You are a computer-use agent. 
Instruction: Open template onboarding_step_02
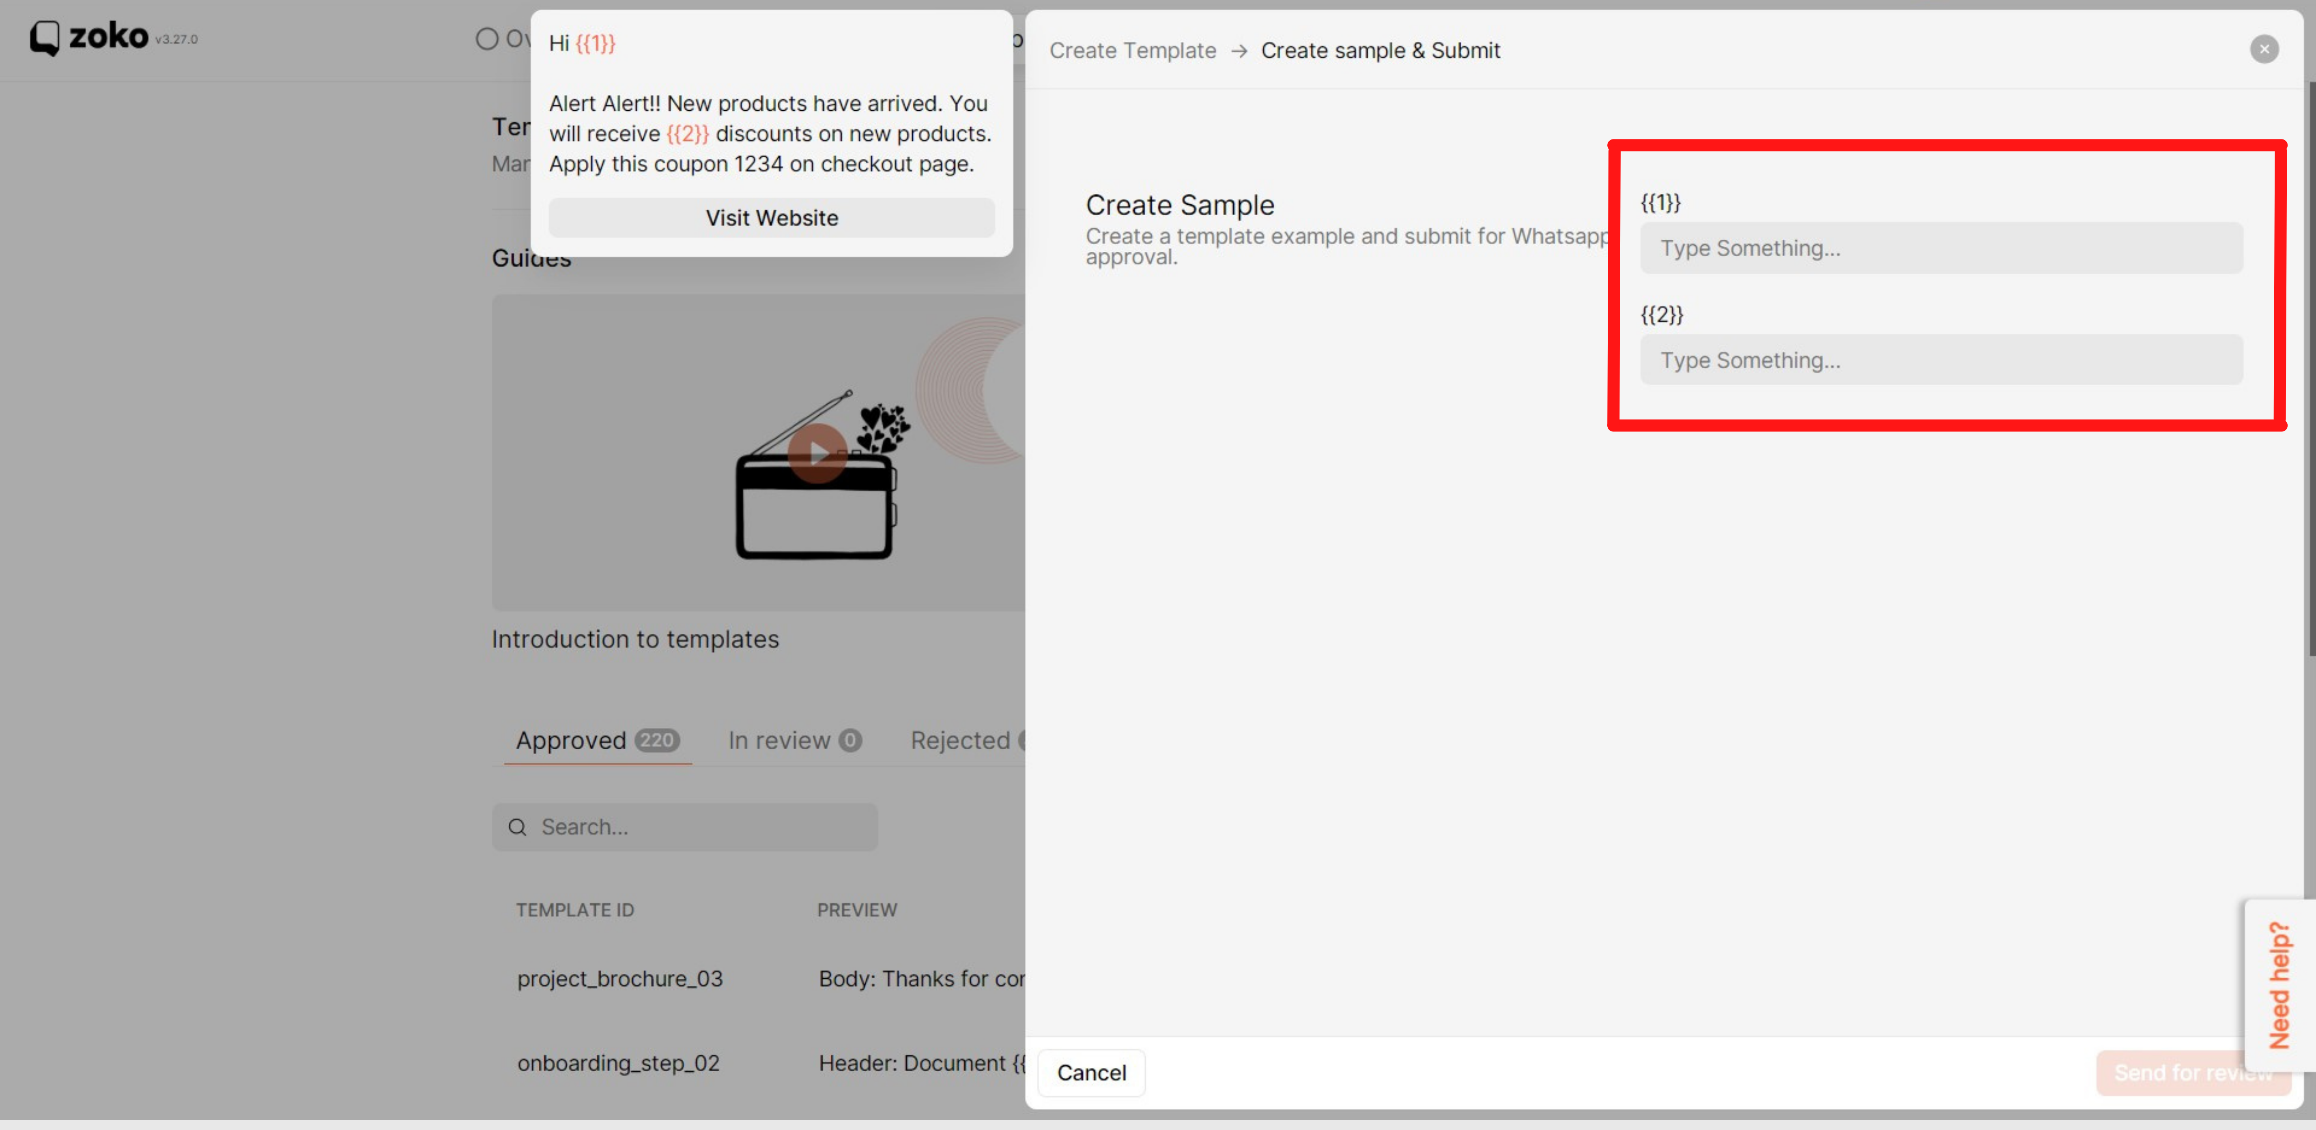pos(619,1063)
